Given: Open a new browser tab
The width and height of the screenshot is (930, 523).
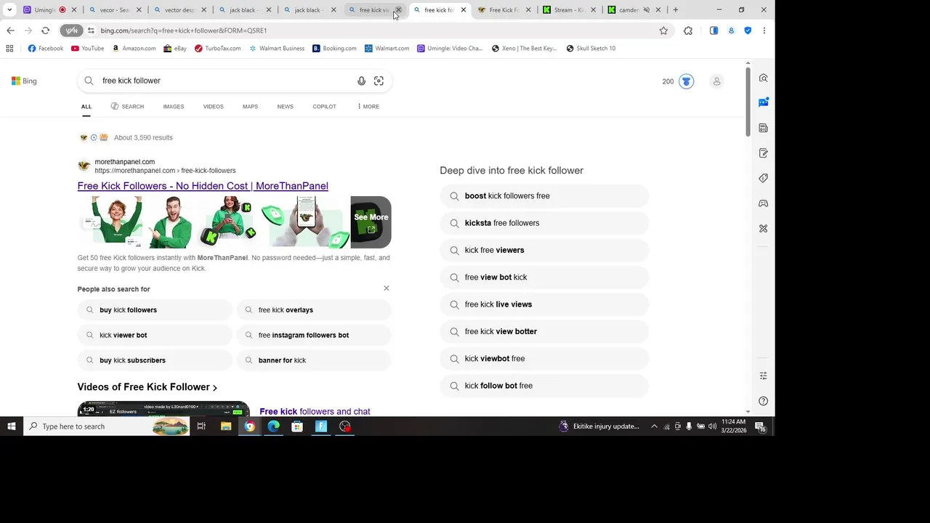Looking at the screenshot, I should point(676,10).
